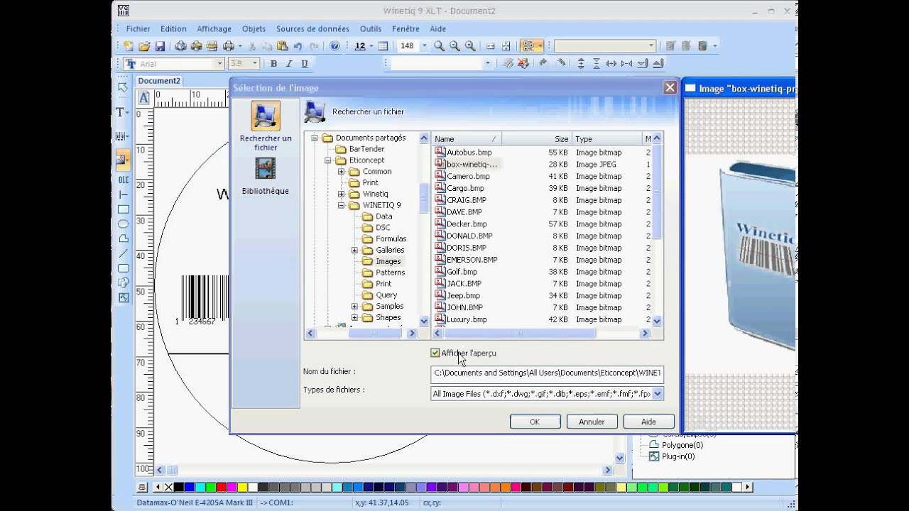Image resolution: width=909 pixels, height=511 pixels.
Task: Switch to the Document2 tab
Action: (x=158, y=81)
